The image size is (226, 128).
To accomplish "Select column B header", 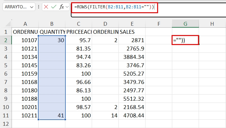I will 52,24.
